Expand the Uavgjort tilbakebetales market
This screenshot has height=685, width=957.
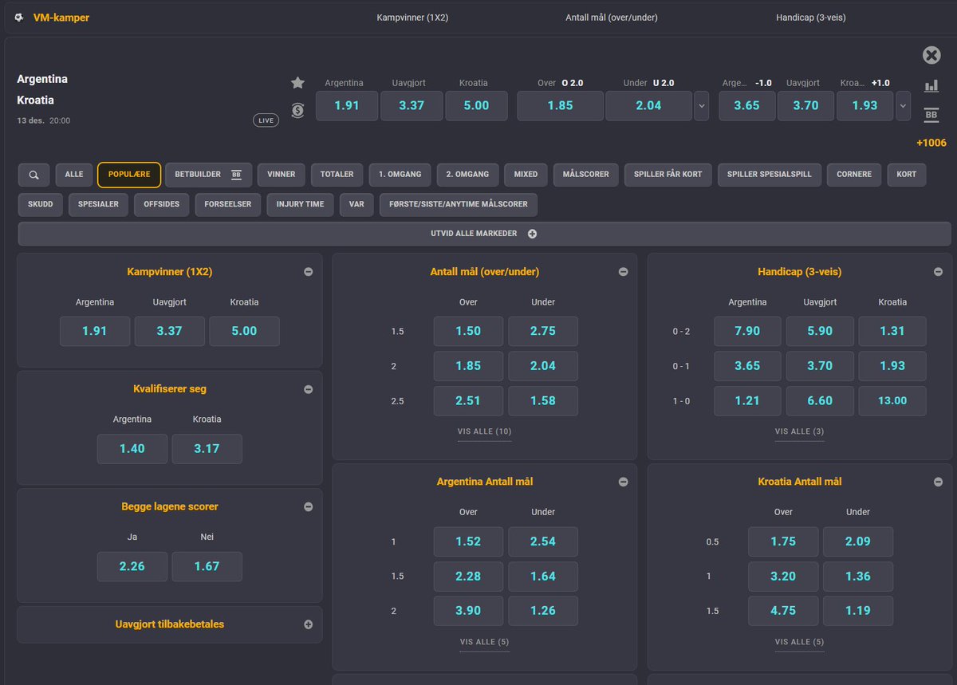click(x=309, y=624)
